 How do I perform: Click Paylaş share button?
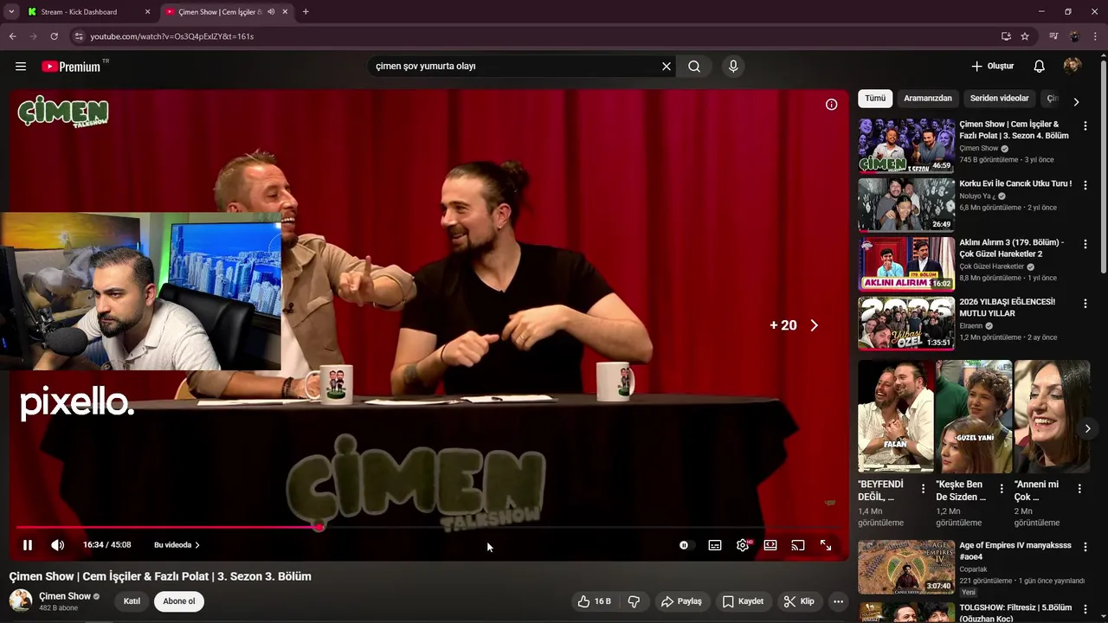[681, 601]
